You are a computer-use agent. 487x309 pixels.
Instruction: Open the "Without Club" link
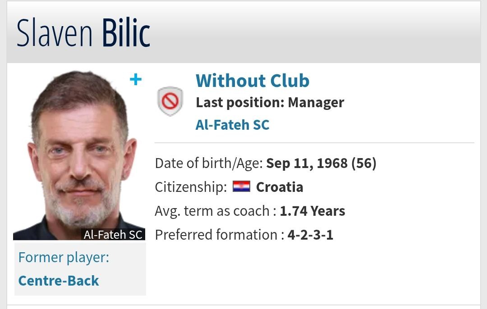[253, 81]
